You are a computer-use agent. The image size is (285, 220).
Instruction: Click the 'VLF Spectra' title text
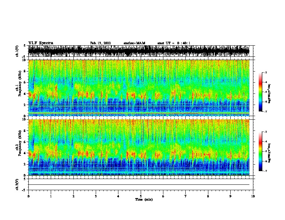(41, 43)
